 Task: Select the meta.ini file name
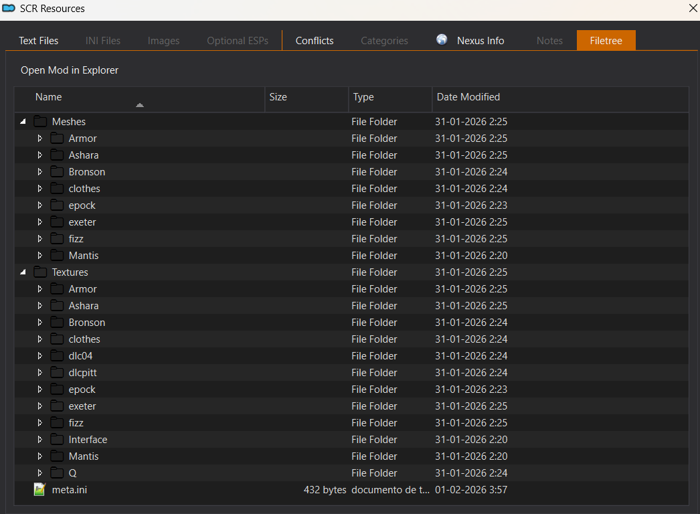point(69,490)
